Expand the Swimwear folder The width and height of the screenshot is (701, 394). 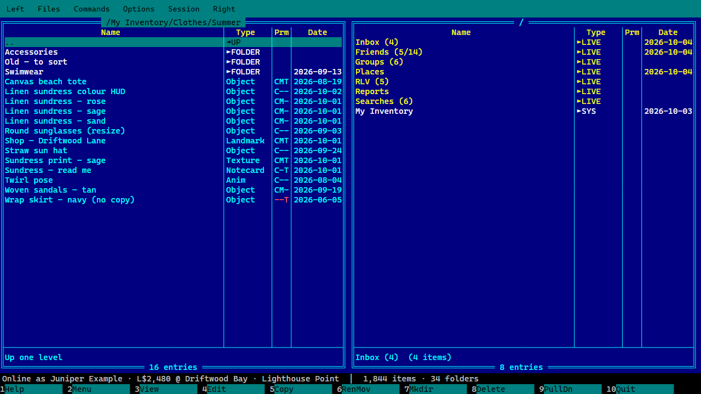pos(173,72)
